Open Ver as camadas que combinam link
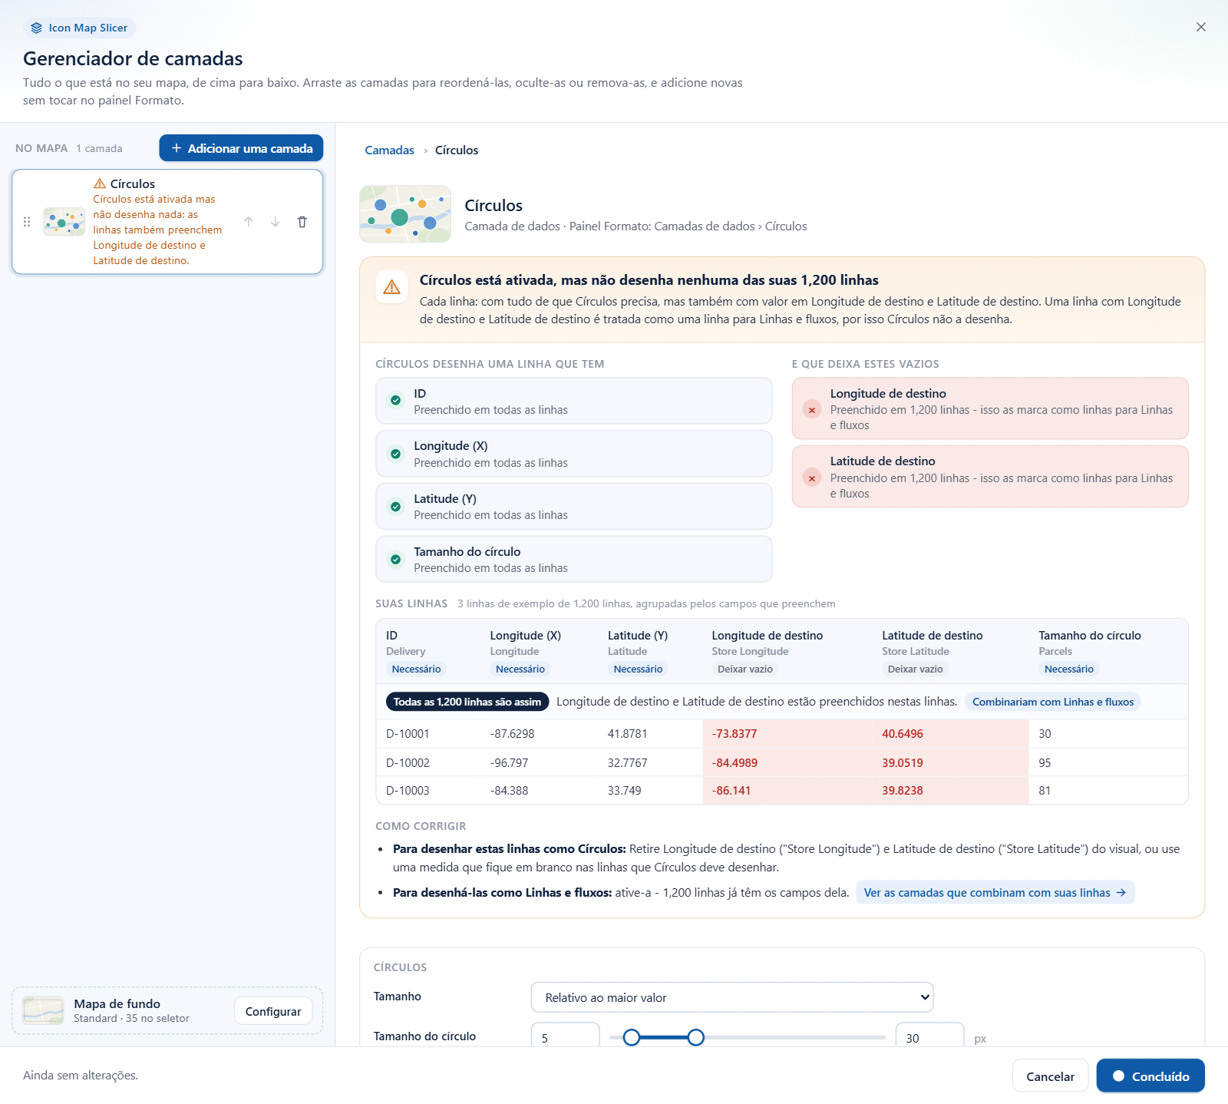 995,892
